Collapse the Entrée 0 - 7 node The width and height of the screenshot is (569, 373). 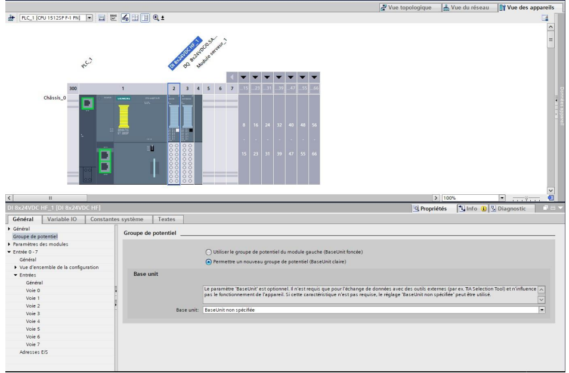(x=9, y=252)
